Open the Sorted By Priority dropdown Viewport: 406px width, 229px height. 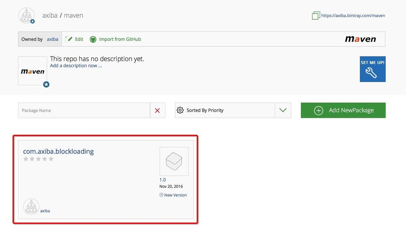233,110
